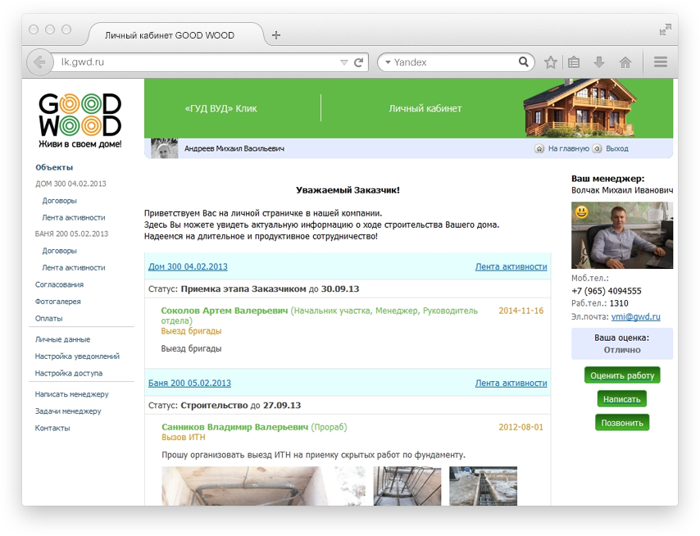Viewport: 700px width, 536px height.
Task: Click the Позвонить button
Action: [622, 423]
